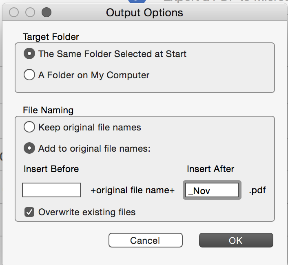Select 'The Same Folder Selected at Start' option

(x=29, y=54)
